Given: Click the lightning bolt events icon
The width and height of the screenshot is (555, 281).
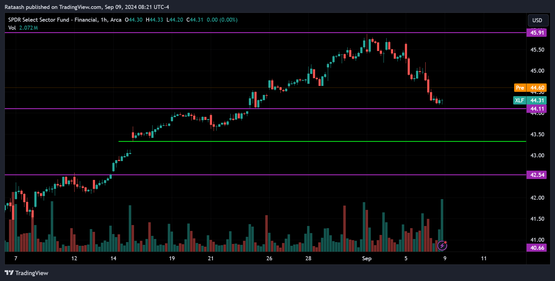Looking at the screenshot, I should 442,246.
